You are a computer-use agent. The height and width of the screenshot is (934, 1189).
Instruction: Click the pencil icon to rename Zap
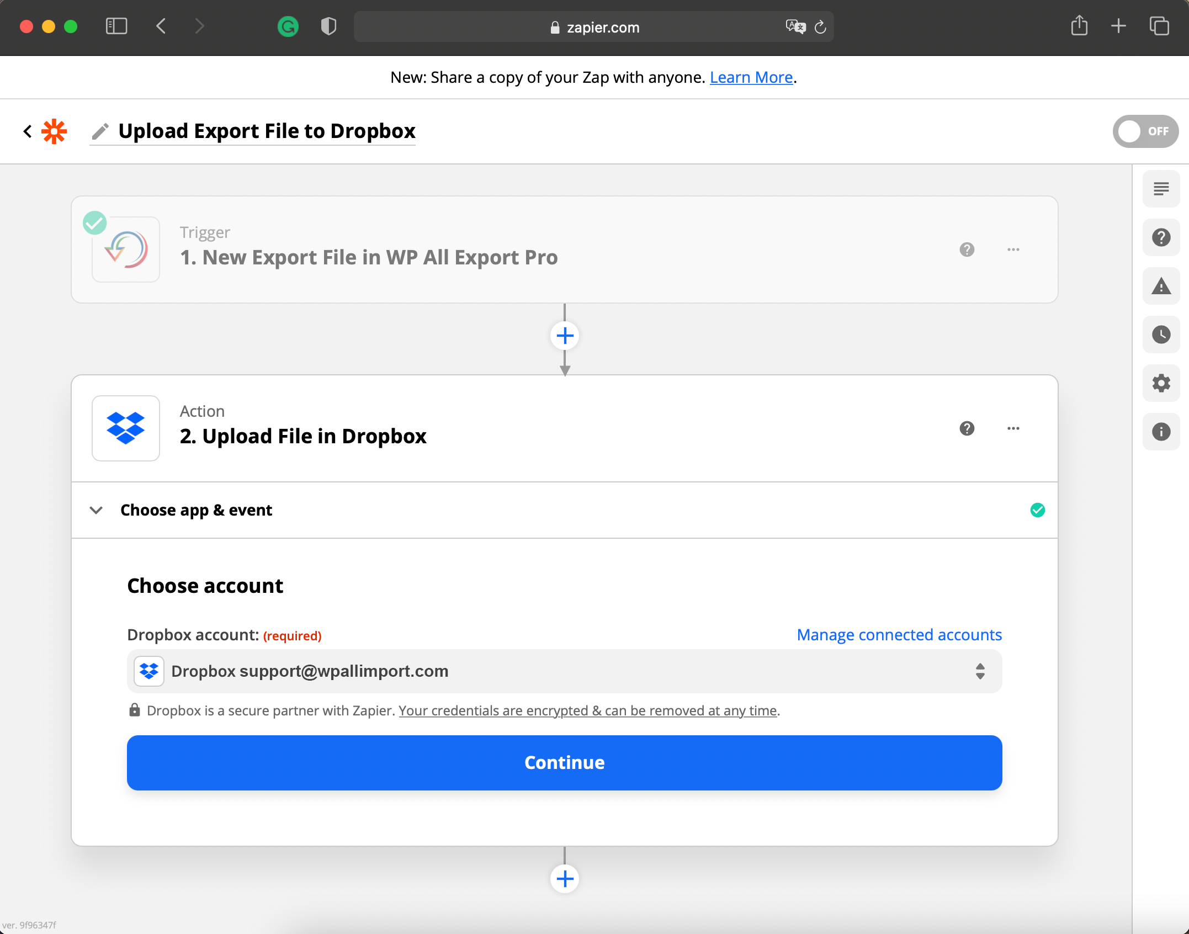100,131
